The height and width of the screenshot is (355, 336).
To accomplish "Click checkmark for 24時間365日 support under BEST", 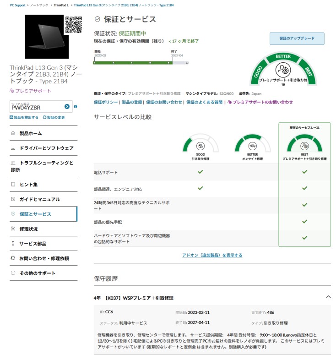I will [305, 205].
